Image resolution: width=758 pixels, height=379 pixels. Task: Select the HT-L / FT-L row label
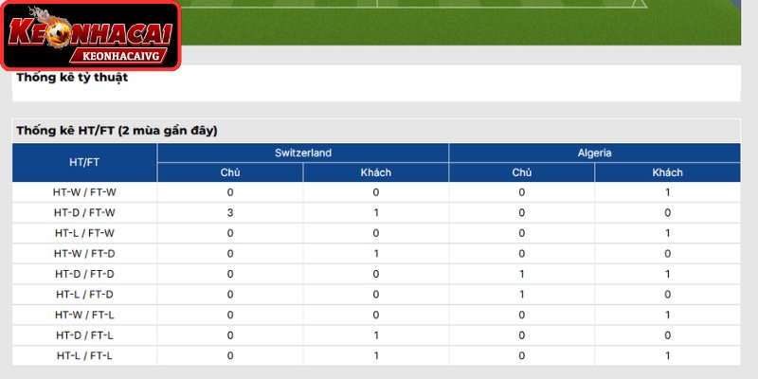pyautogui.click(x=84, y=356)
